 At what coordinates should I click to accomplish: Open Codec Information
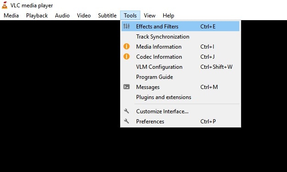coord(180,56)
